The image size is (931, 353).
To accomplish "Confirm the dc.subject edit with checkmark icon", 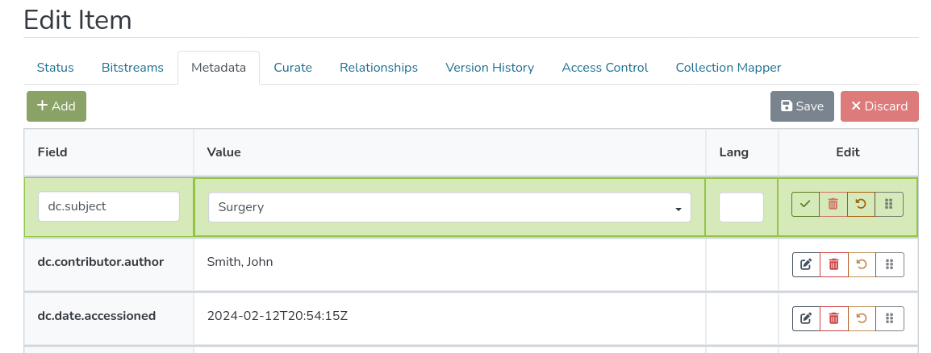I will click(805, 205).
